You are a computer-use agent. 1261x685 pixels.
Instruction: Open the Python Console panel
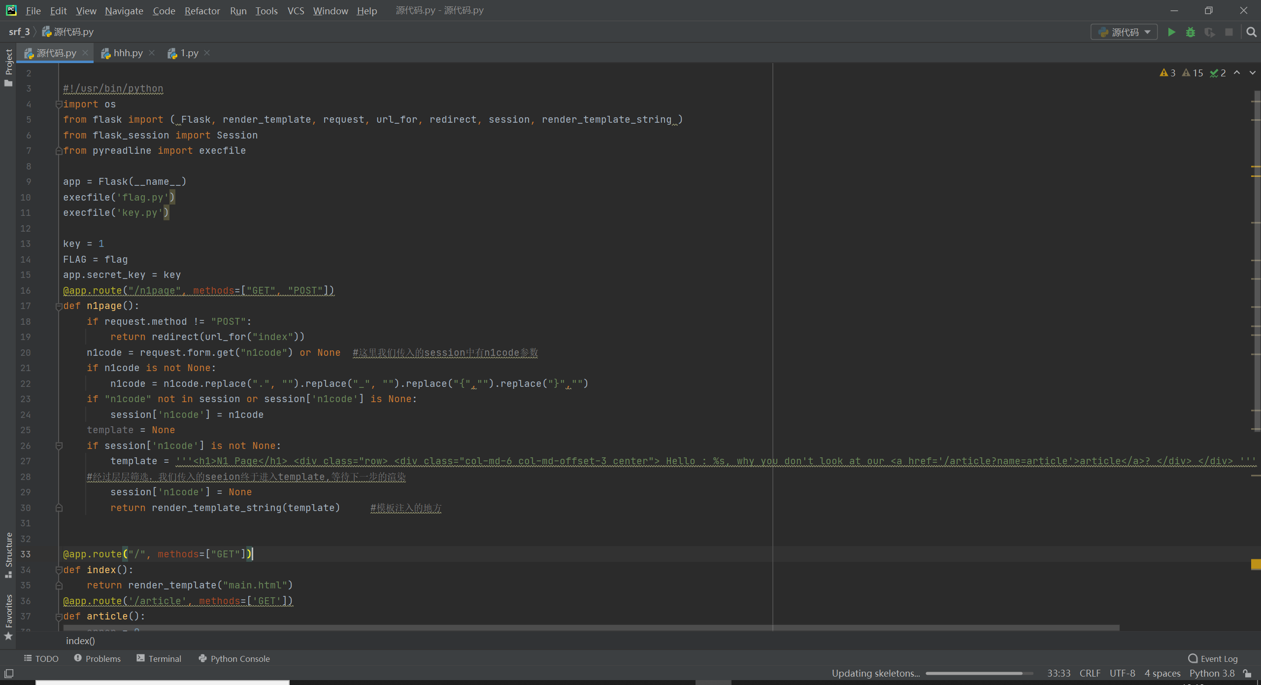coord(239,658)
